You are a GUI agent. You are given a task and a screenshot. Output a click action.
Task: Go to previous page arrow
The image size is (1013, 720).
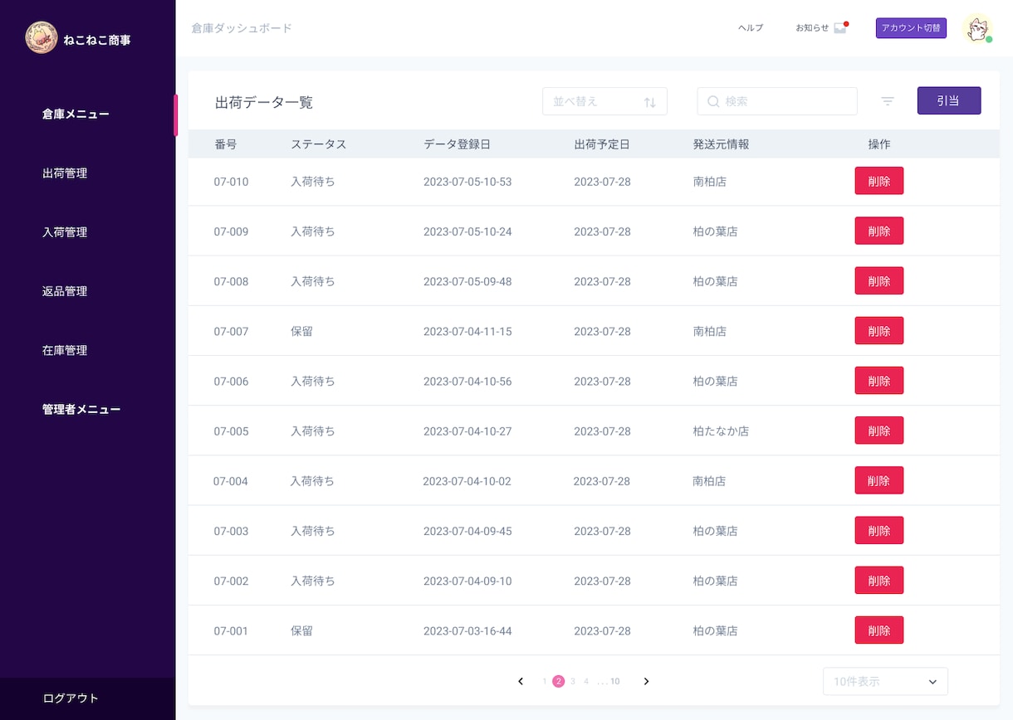(521, 681)
